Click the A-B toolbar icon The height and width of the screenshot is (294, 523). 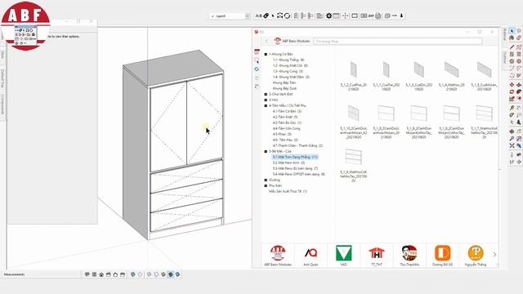258,16
